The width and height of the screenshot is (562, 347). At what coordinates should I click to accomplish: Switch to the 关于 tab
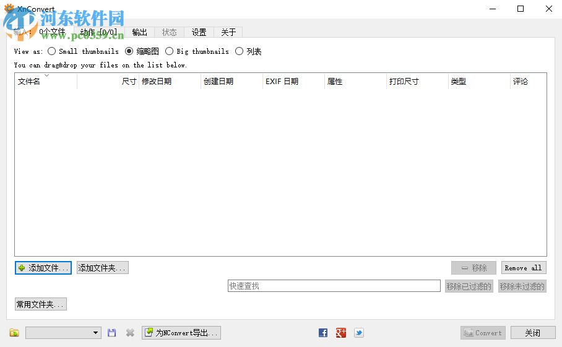point(228,32)
